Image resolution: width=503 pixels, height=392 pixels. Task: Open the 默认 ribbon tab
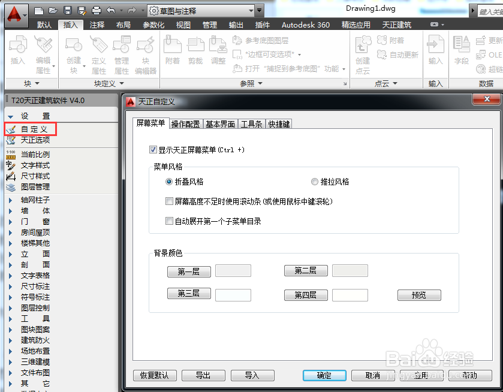44,25
